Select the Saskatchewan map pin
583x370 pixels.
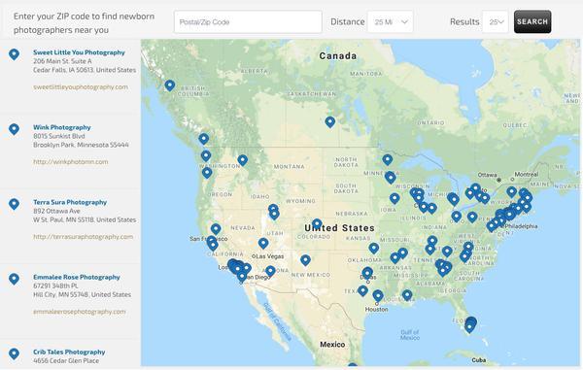point(329,121)
